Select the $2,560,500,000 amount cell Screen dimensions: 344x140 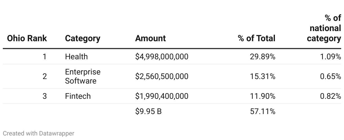coord(162,76)
